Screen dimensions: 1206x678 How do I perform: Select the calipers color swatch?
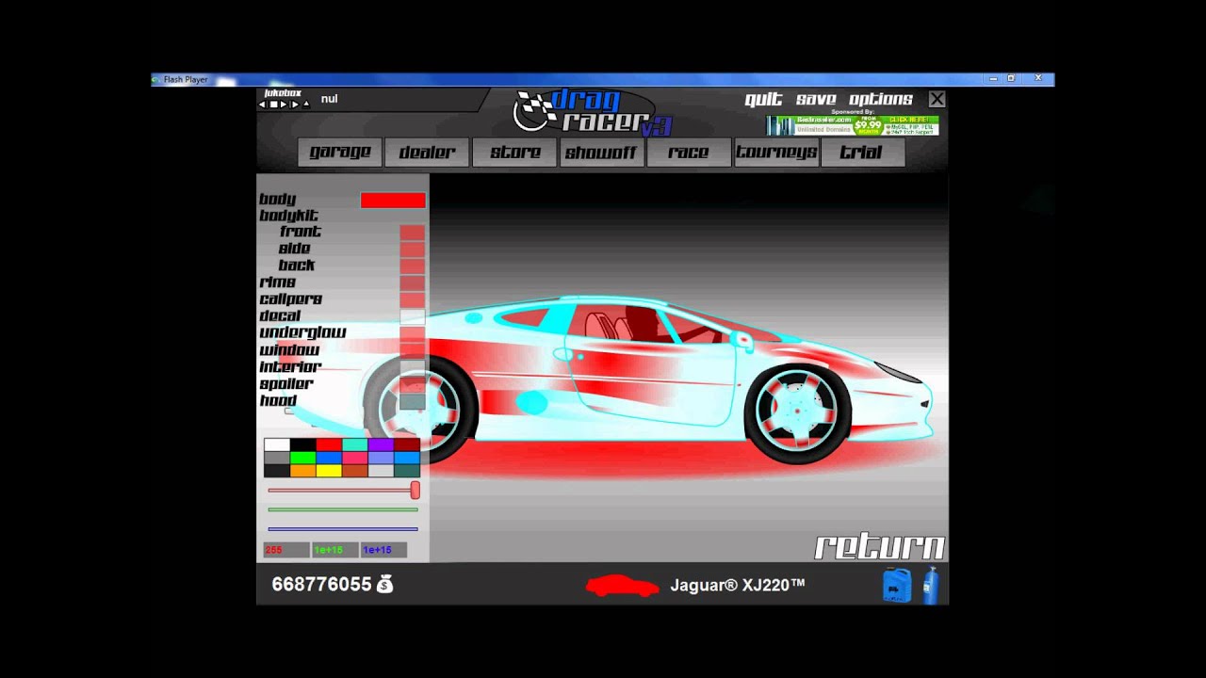pos(413,300)
